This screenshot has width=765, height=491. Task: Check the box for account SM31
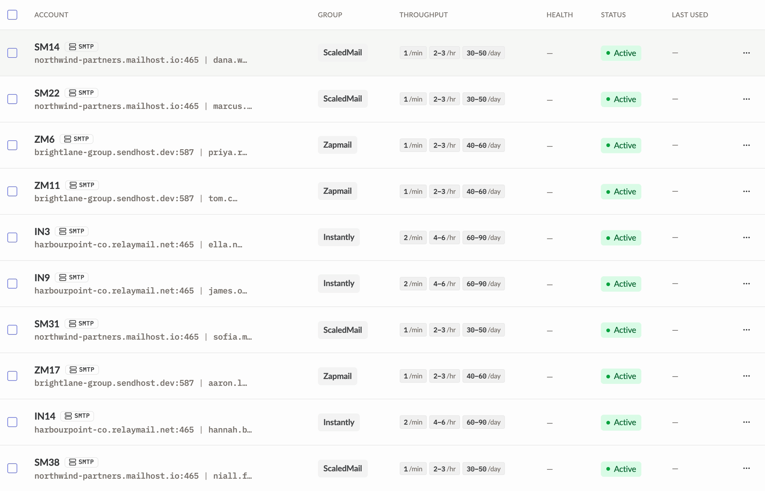pyautogui.click(x=12, y=330)
